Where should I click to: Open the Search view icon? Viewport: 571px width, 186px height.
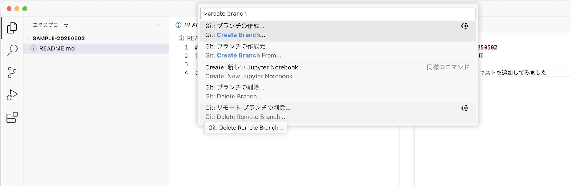(12, 50)
